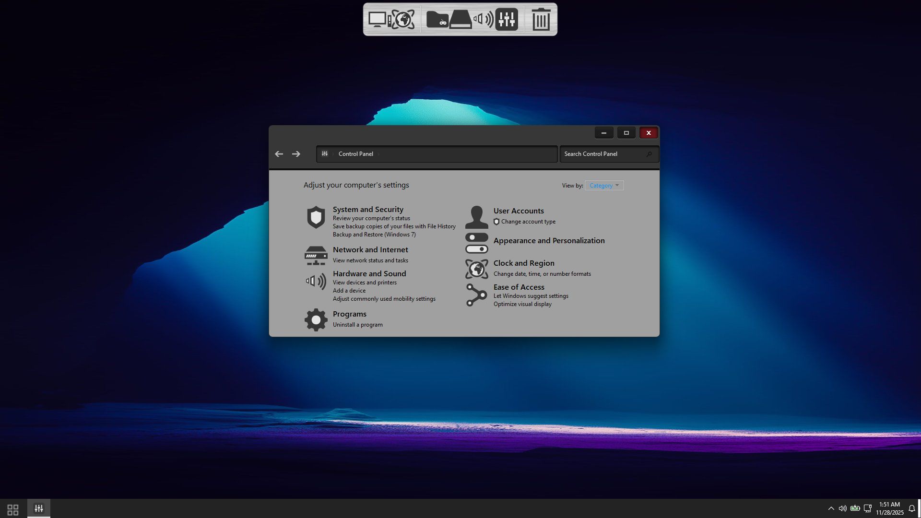Click the Programs gear icon

tap(316, 319)
